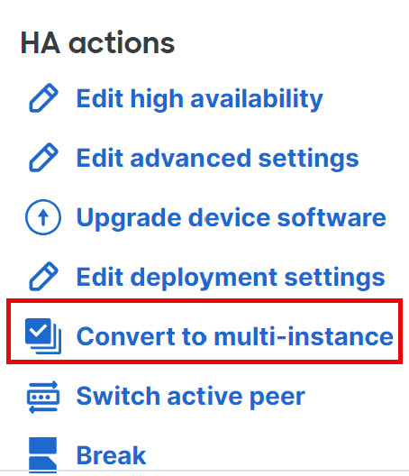Image resolution: width=409 pixels, height=476 pixels.
Task: Select Upgrade device software
Action: [x=232, y=218]
